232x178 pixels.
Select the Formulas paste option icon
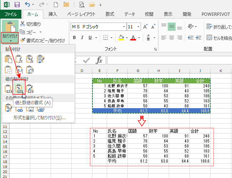(x=19, y=59)
